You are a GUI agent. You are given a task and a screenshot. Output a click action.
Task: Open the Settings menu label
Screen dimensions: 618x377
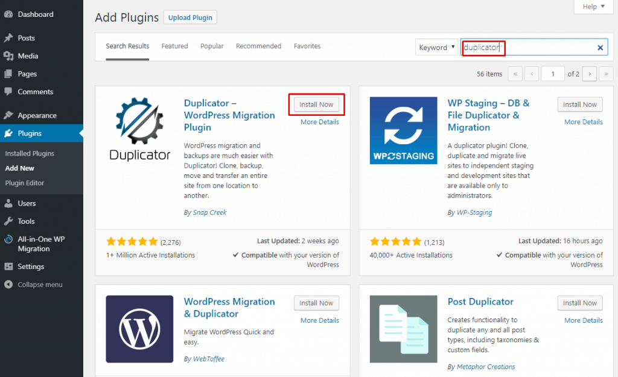click(x=31, y=267)
